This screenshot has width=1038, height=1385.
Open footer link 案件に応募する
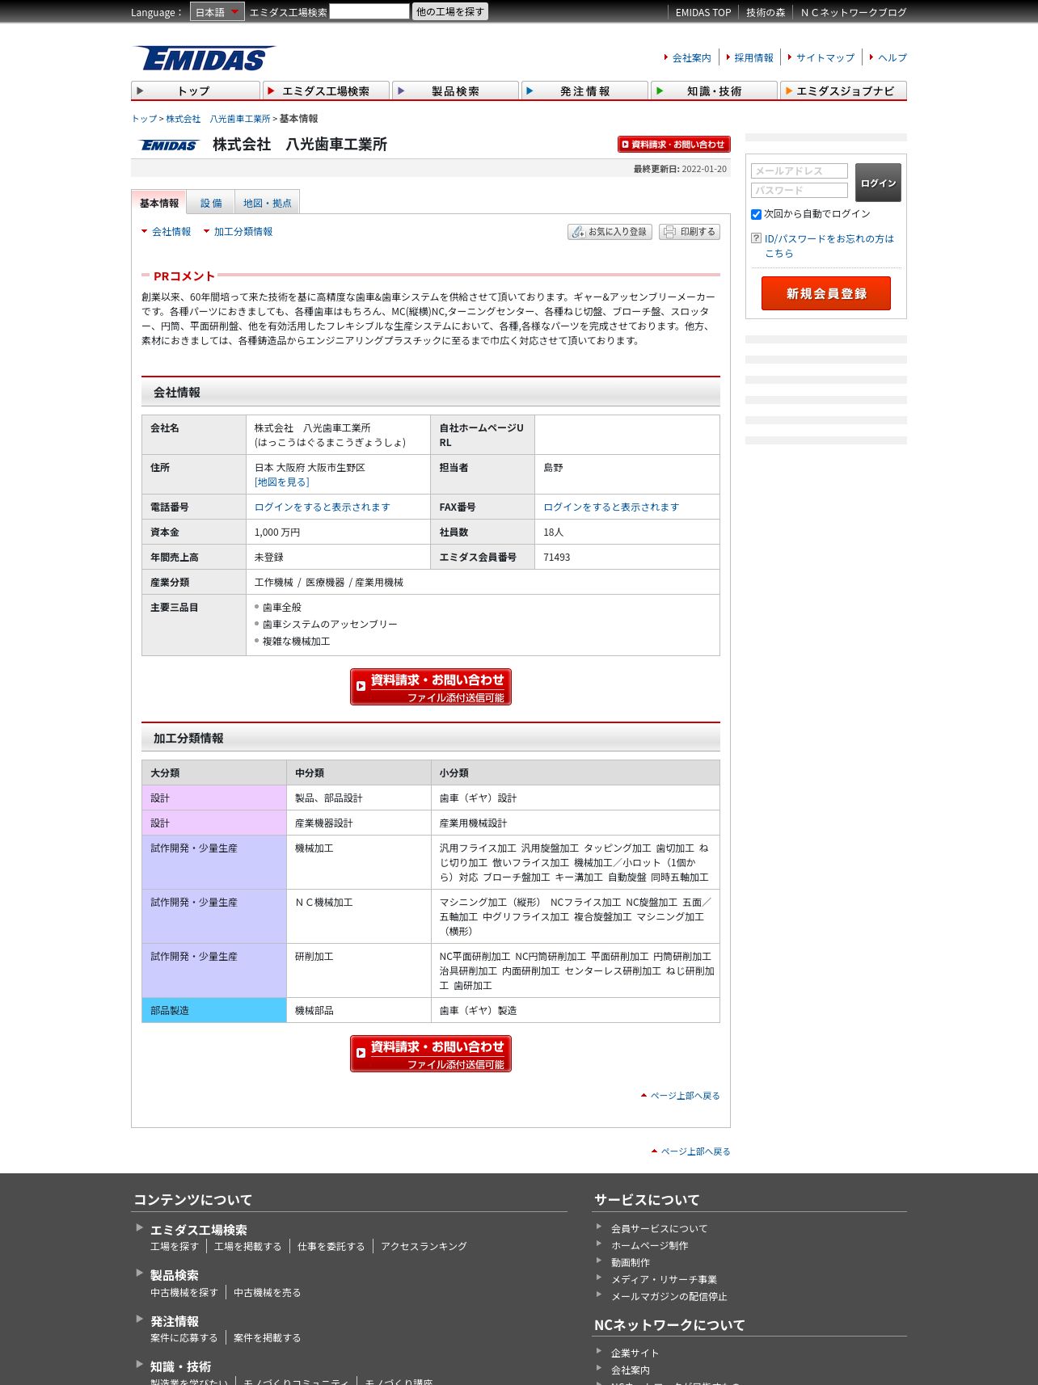184,1338
